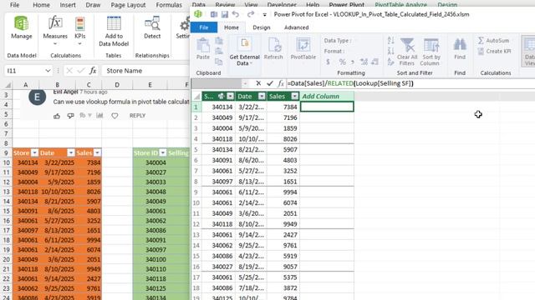535x300 pixels.
Task: Select row 1 header in Power Pivot grid
Action: [x=196, y=107]
